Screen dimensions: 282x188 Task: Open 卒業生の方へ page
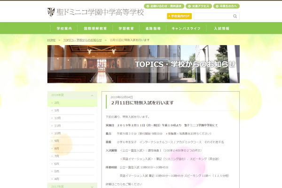[x=227, y=6]
